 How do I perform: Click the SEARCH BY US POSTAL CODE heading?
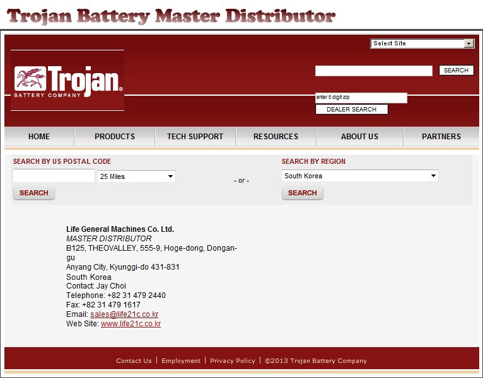[x=62, y=161]
